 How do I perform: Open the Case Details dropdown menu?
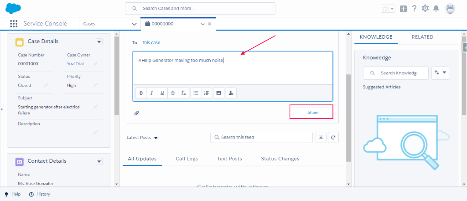point(99,42)
